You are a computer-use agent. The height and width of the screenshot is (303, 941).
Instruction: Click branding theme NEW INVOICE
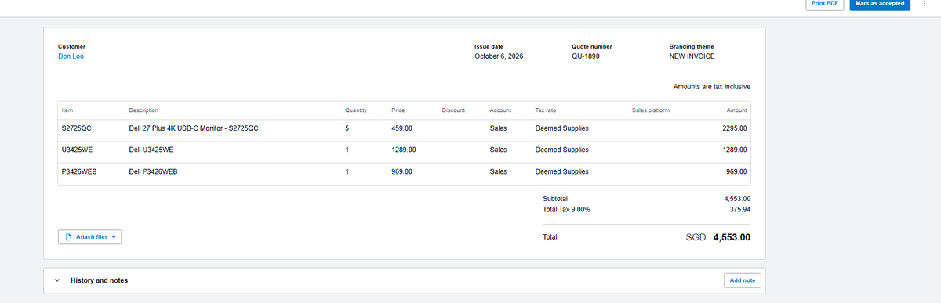pos(692,57)
